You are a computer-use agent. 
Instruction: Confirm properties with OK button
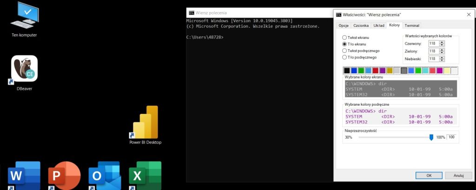tap(429, 175)
